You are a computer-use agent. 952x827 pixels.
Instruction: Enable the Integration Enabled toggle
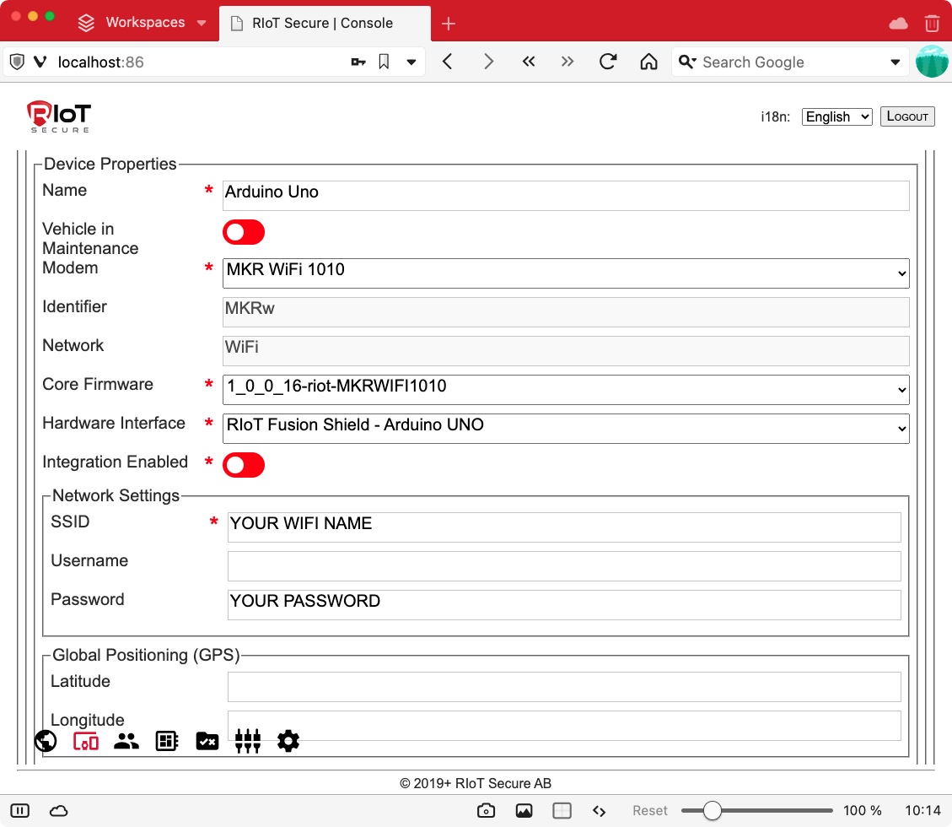point(244,465)
